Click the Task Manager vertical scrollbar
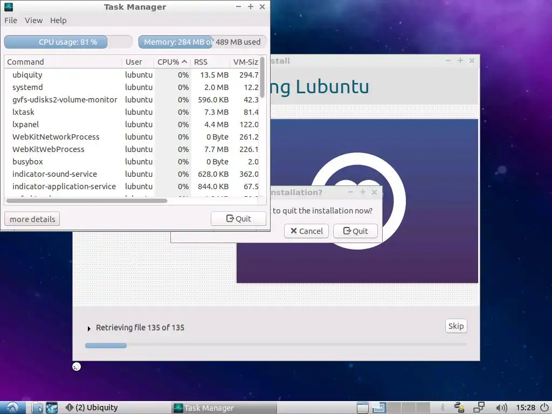This screenshot has height=414, width=552. 263,77
